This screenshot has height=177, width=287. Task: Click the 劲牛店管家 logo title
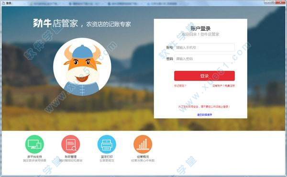pyautogui.click(x=55, y=23)
